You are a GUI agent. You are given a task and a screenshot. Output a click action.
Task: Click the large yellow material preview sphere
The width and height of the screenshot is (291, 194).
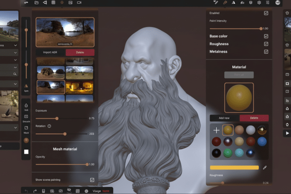(239, 97)
